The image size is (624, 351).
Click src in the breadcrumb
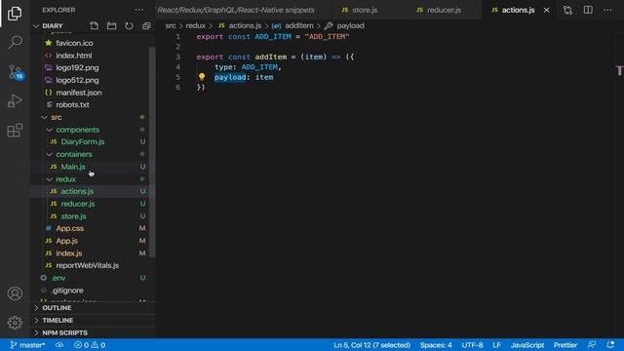171,26
